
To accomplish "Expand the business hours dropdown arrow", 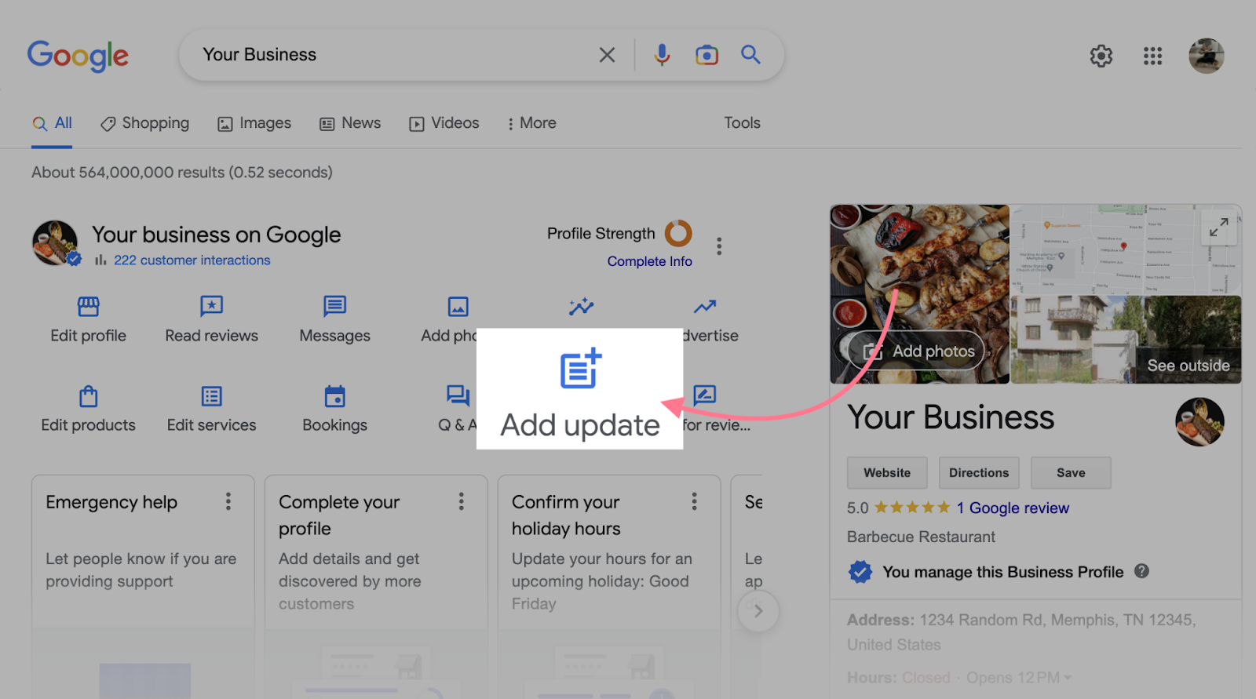I will tap(1068, 677).
